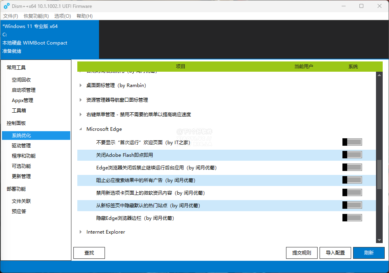
Task: Click the 部署功能 section heading
Action: tap(16, 189)
